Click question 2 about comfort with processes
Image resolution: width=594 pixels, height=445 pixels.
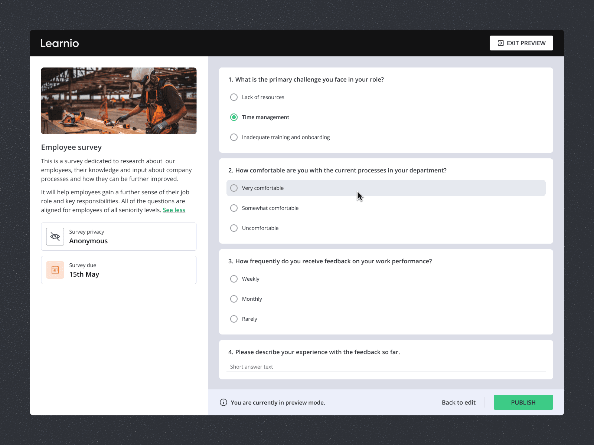(337, 170)
